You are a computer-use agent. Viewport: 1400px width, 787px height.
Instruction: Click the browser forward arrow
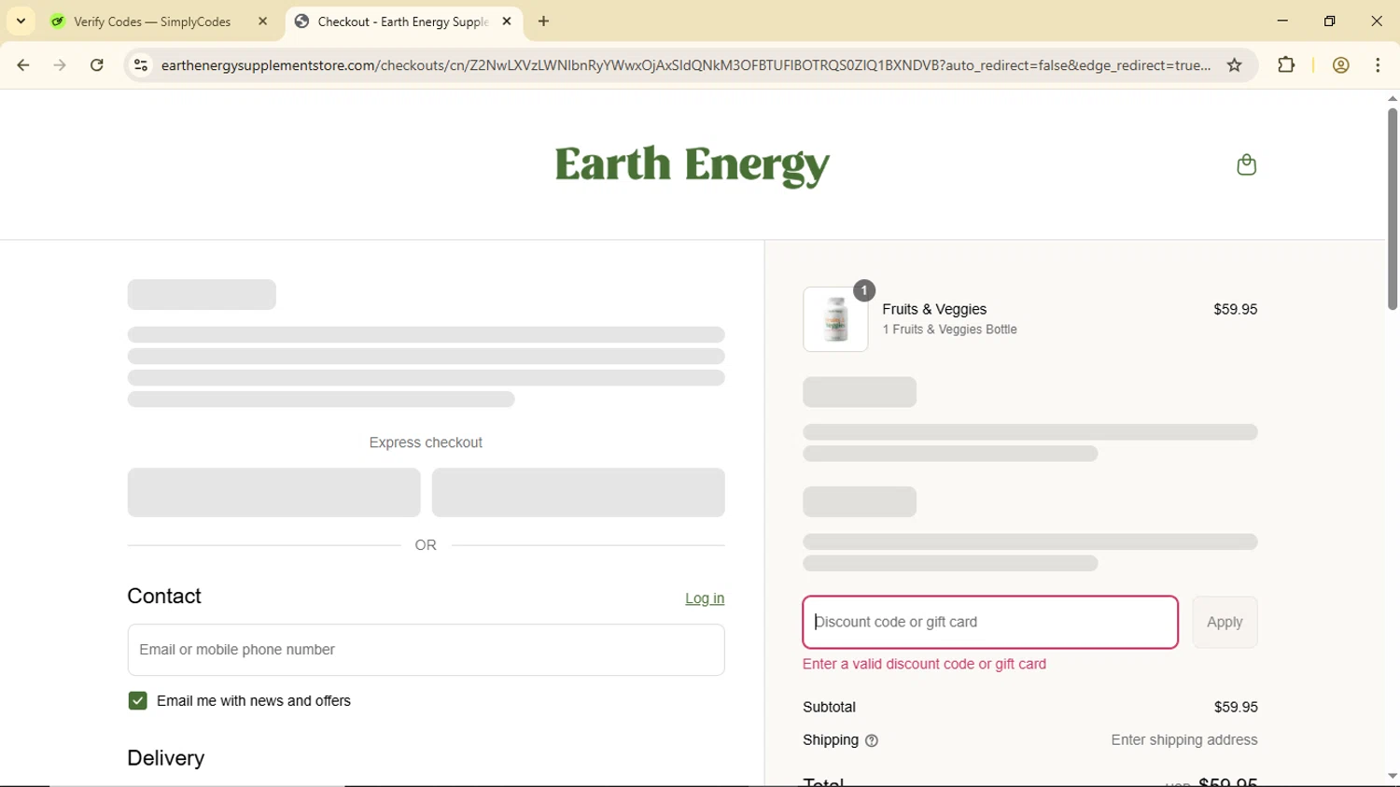pos(61,65)
